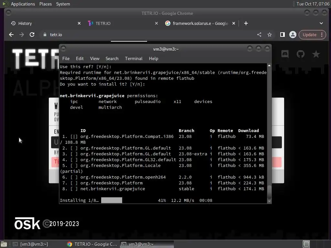Viewport: 331px width, 248px height.
Task: Close the TETR.IO tab
Action: [x=156, y=23]
